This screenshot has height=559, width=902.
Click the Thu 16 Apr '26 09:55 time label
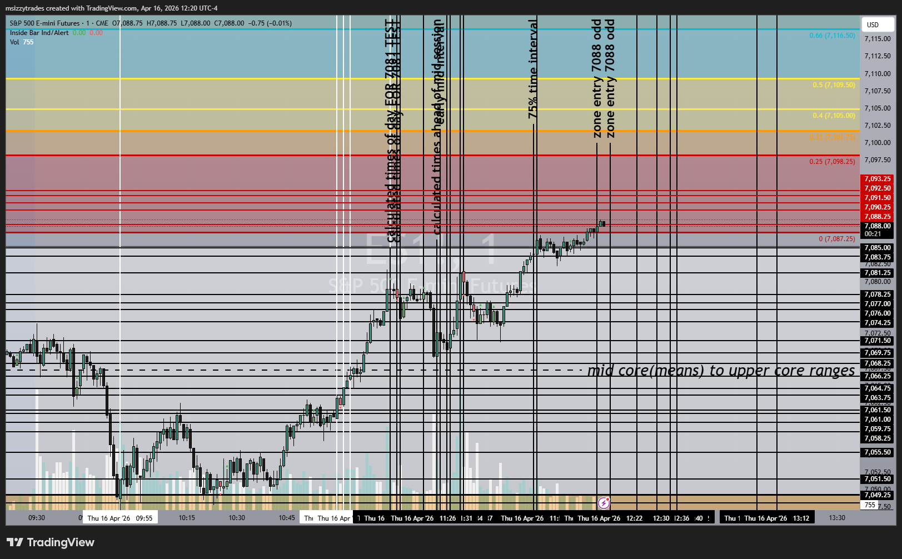[120, 518]
